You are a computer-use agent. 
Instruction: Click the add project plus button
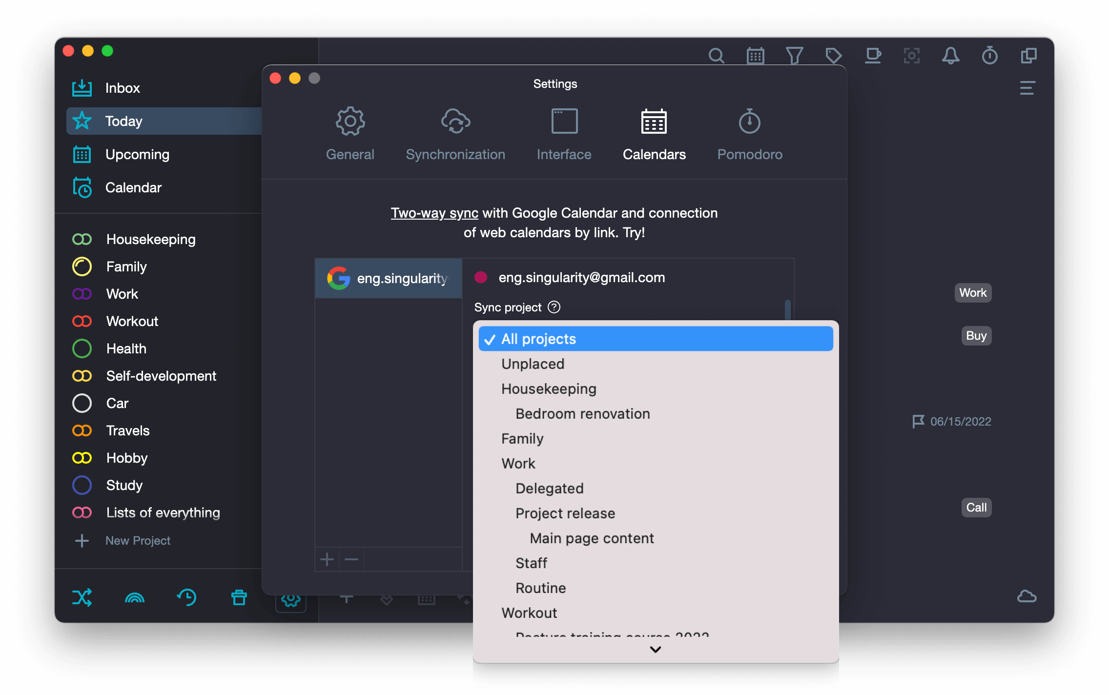point(83,540)
